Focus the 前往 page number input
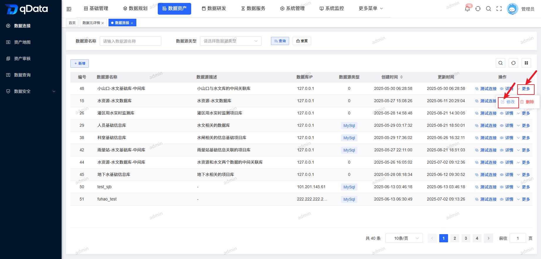Screen dimensions: 541x259 tap(518, 238)
